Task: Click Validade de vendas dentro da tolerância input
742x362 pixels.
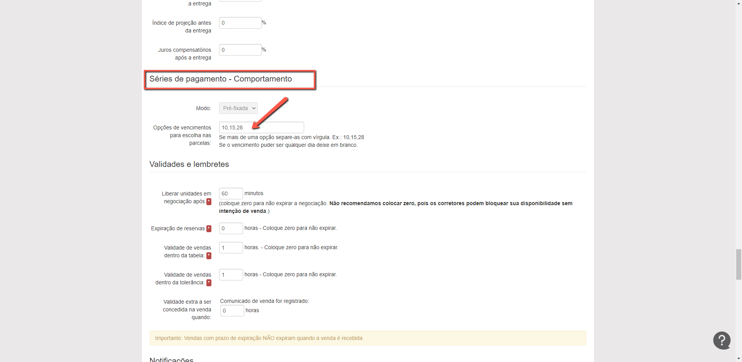Action: pyautogui.click(x=231, y=275)
